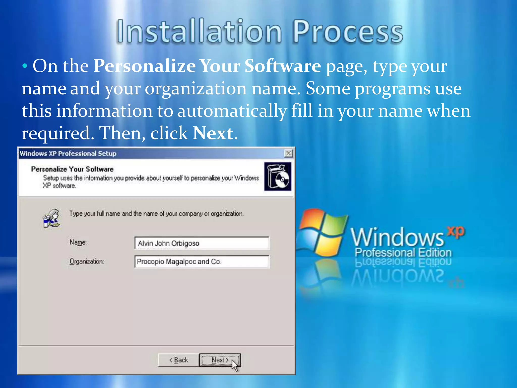Image resolution: width=517 pixels, height=388 pixels.
Task: Click the Windows XP flag logo
Action: tap(322, 232)
